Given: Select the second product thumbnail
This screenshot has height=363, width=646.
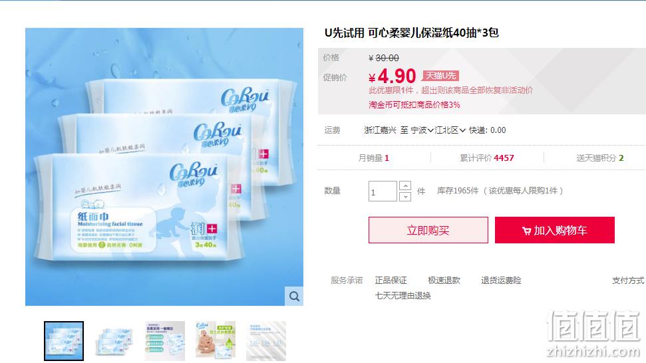Looking at the screenshot, I should coord(114,341).
